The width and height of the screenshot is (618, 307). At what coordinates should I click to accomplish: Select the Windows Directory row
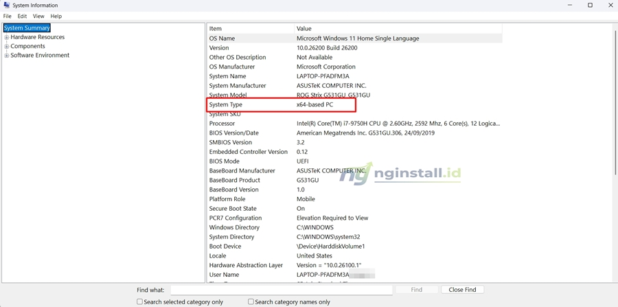(355, 227)
